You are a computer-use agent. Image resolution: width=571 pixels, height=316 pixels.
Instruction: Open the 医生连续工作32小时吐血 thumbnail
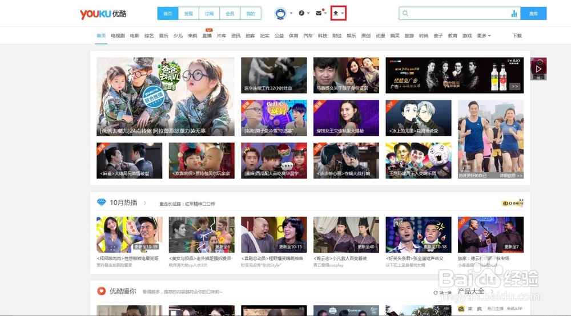[274, 75]
